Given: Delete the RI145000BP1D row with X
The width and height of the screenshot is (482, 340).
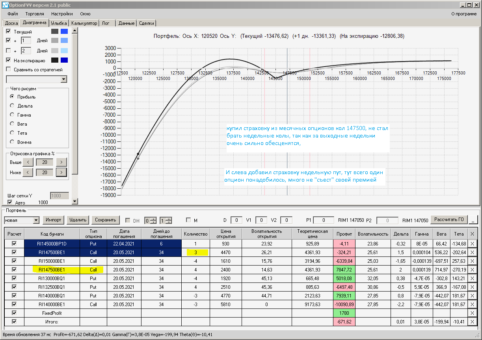Looking at the screenshot, I should click(473, 243).
